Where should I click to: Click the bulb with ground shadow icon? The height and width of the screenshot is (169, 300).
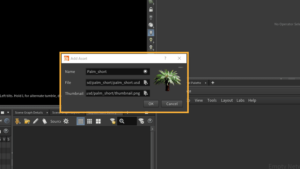[151, 48]
